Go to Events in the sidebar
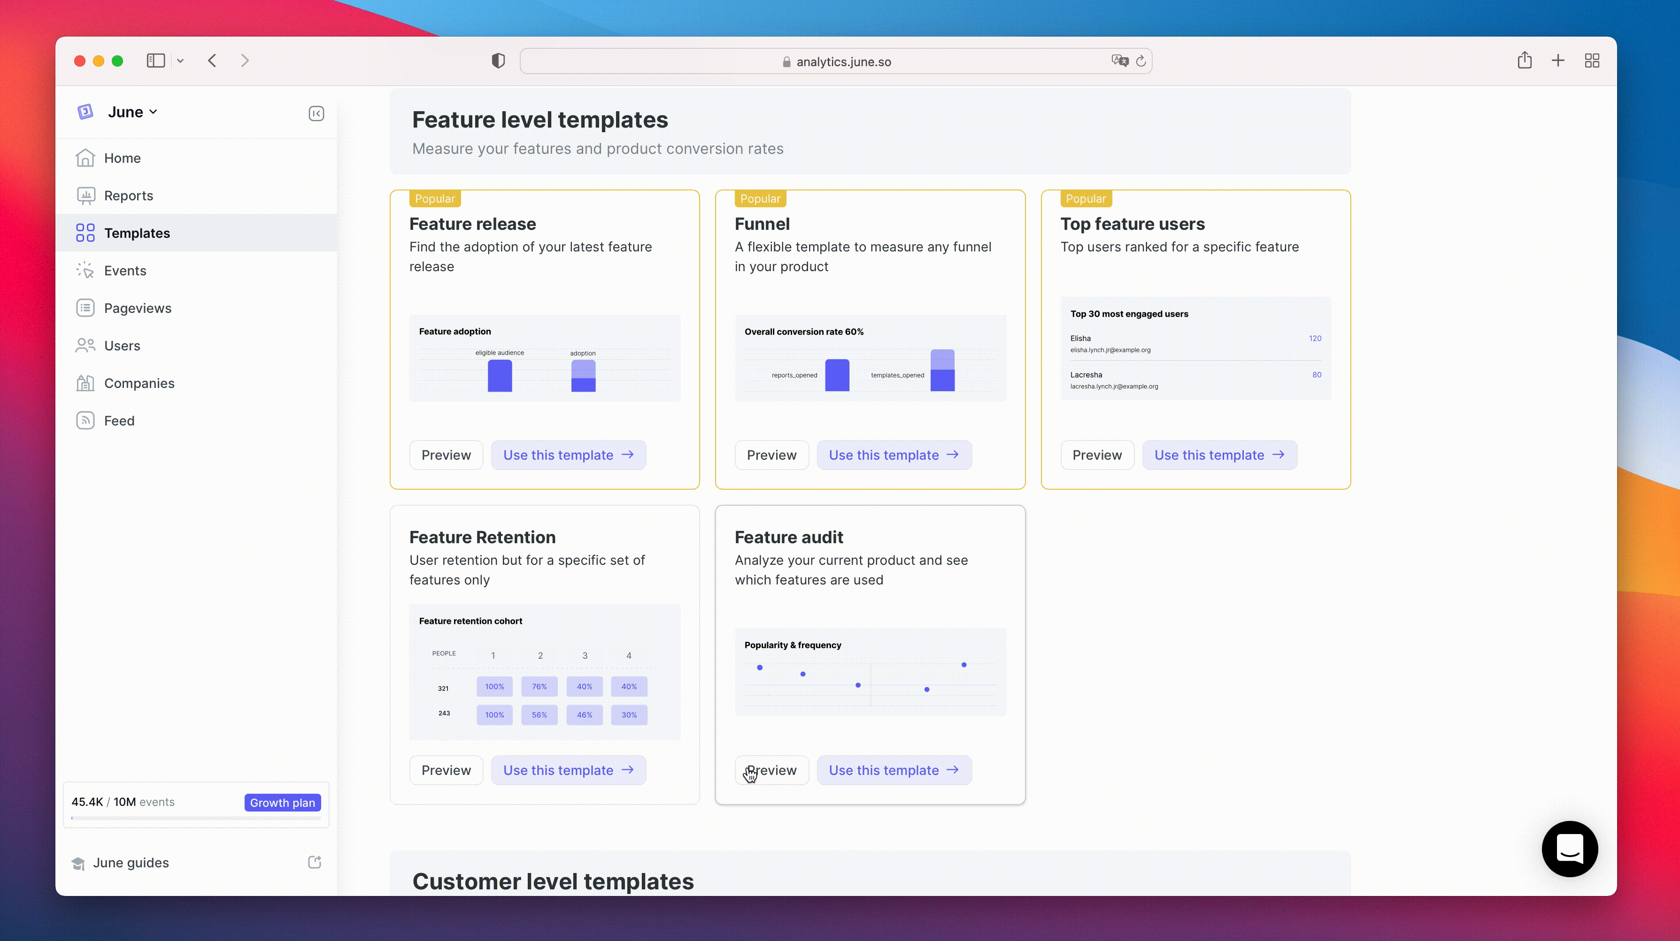The height and width of the screenshot is (941, 1680). click(x=196, y=271)
